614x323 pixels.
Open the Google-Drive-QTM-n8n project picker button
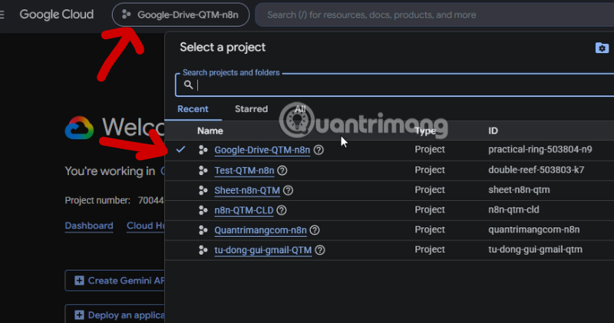180,15
